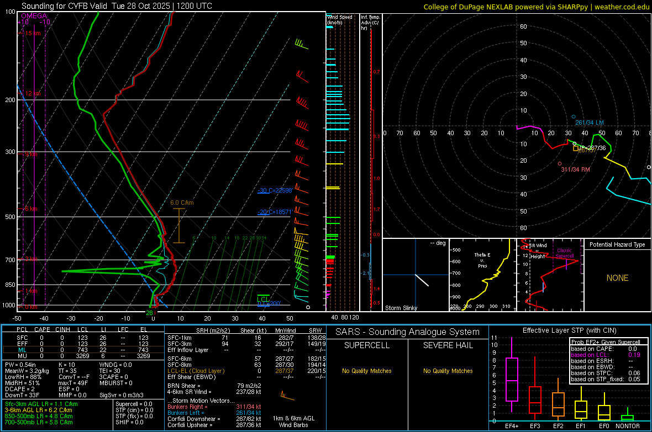Click the Sfc-3km AGL LR line

41,404
